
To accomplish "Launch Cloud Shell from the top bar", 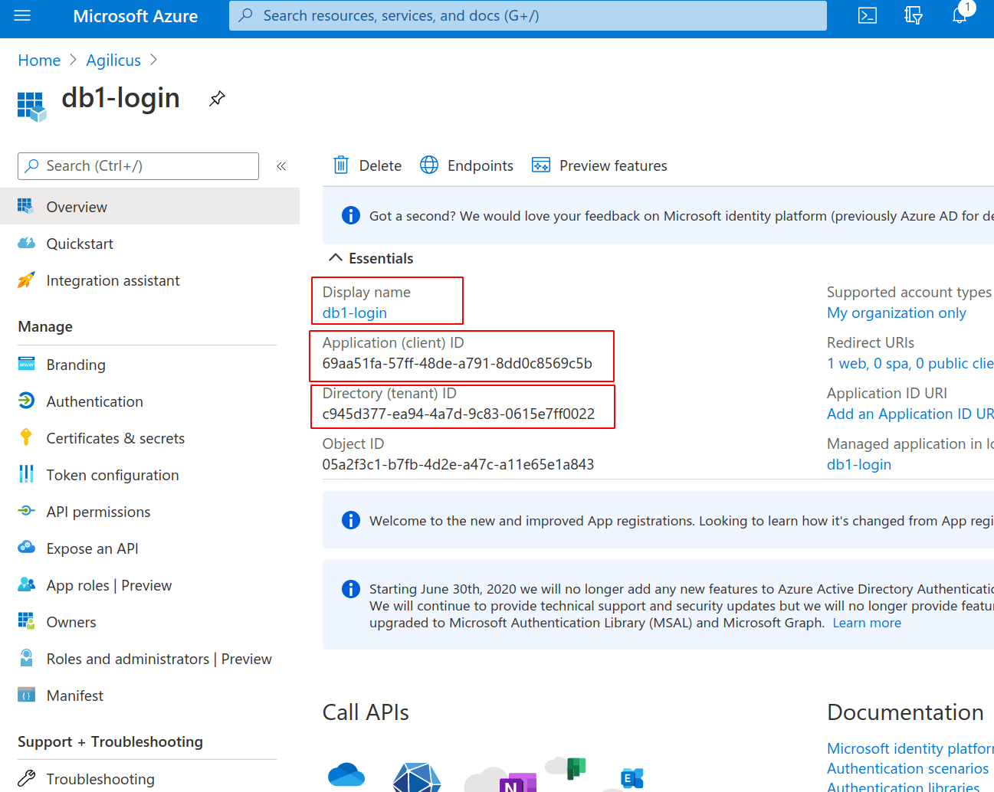I will pos(867,16).
